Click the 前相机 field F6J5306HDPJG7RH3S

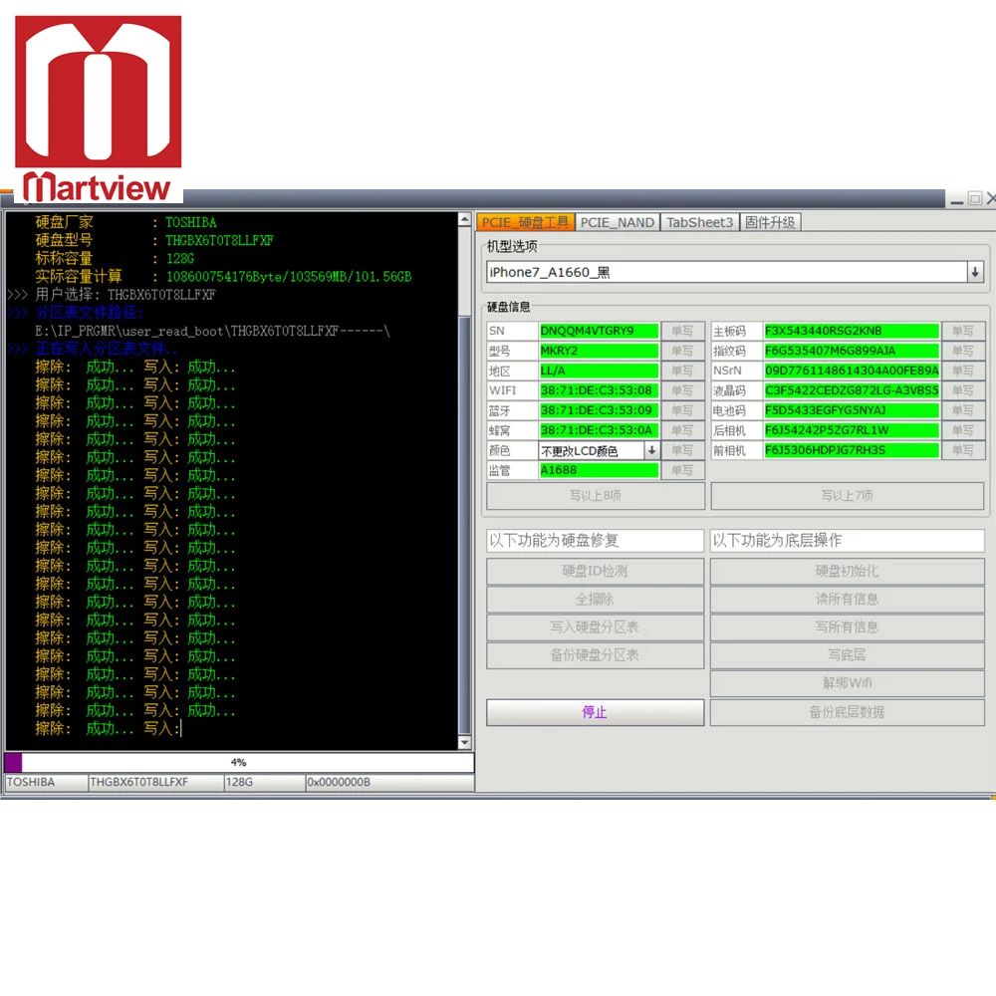tap(852, 450)
